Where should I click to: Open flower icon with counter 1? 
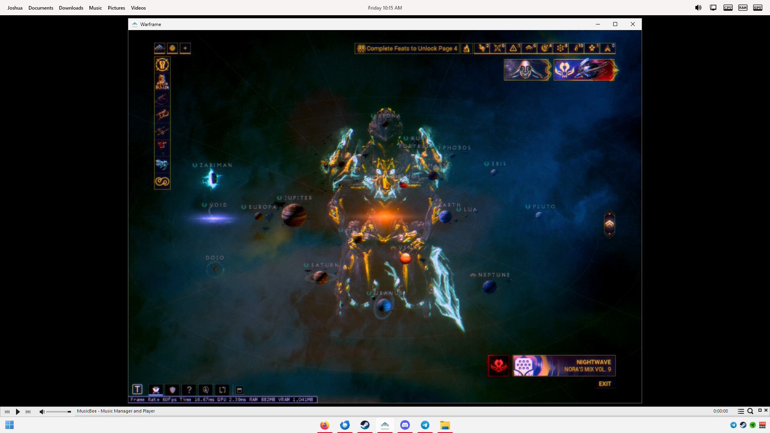click(592, 49)
